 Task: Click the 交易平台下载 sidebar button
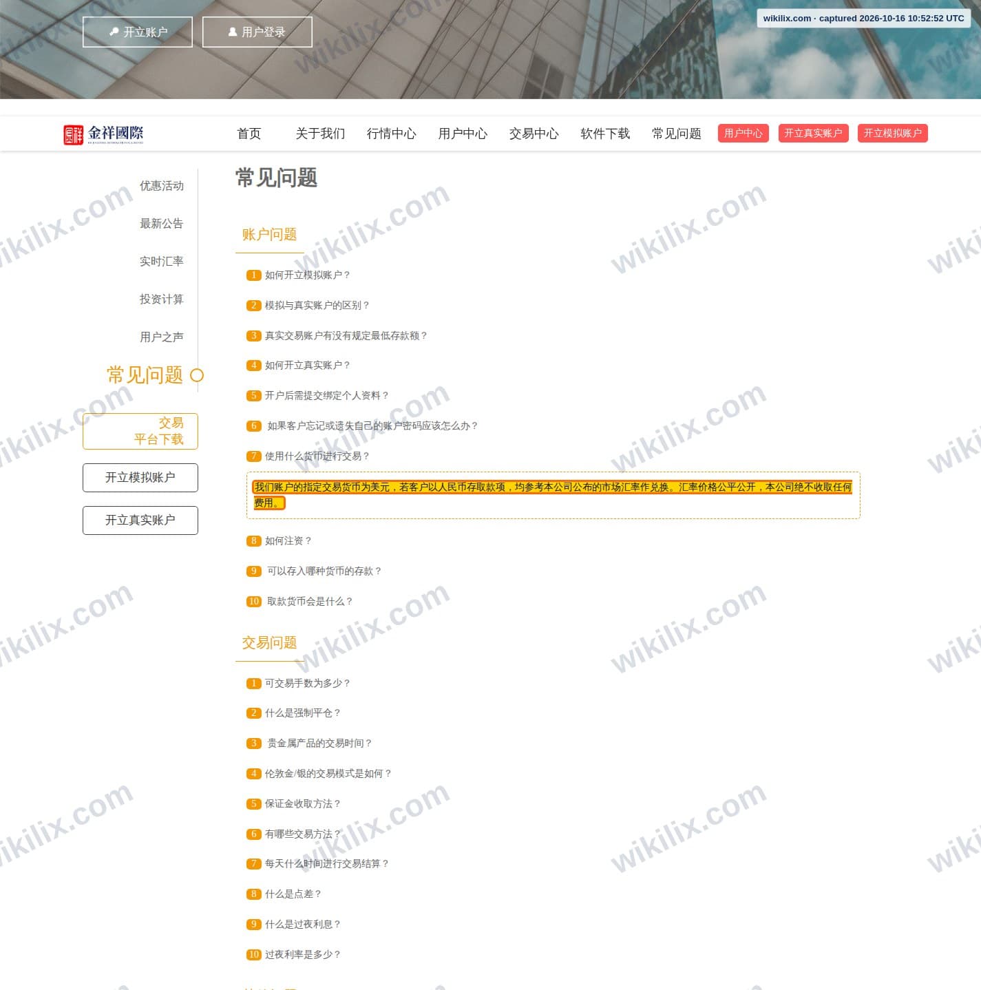140,432
